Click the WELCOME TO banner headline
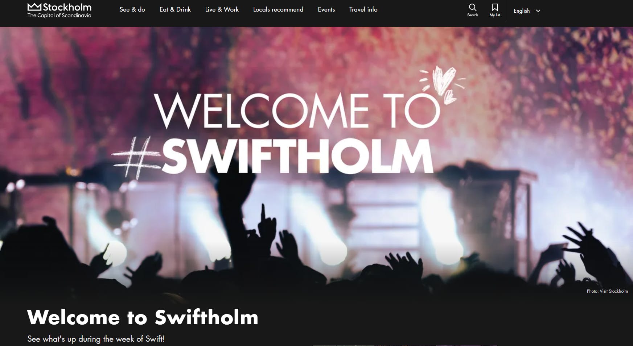 click(x=297, y=111)
